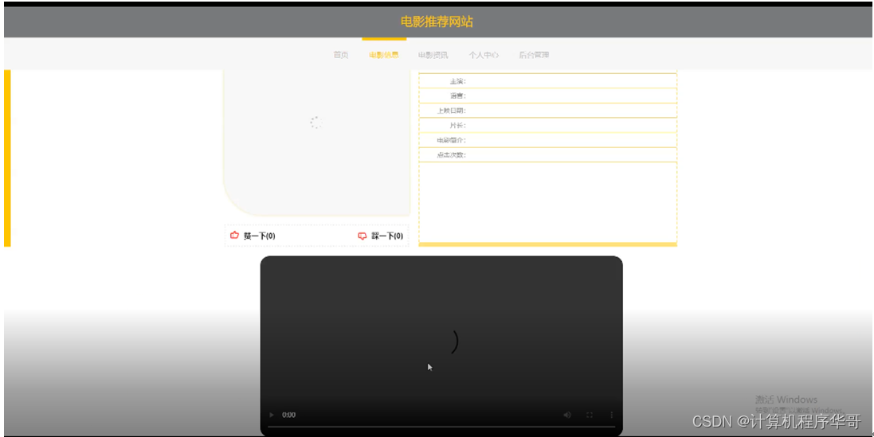Image resolution: width=874 pixels, height=437 pixels.
Task: Click the 电影推荐网站 site title
Action: click(437, 21)
